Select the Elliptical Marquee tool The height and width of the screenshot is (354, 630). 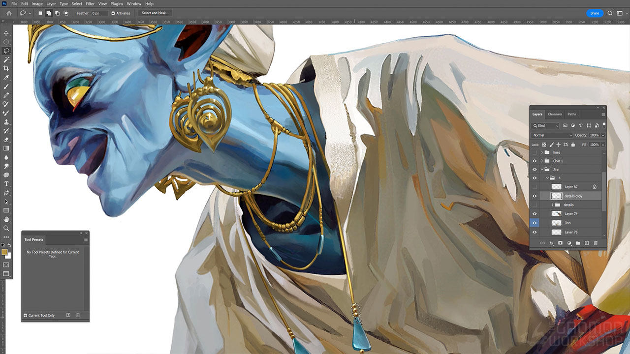[6, 42]
